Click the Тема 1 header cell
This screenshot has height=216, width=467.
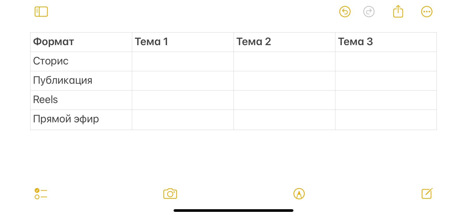tap(183, 42)
